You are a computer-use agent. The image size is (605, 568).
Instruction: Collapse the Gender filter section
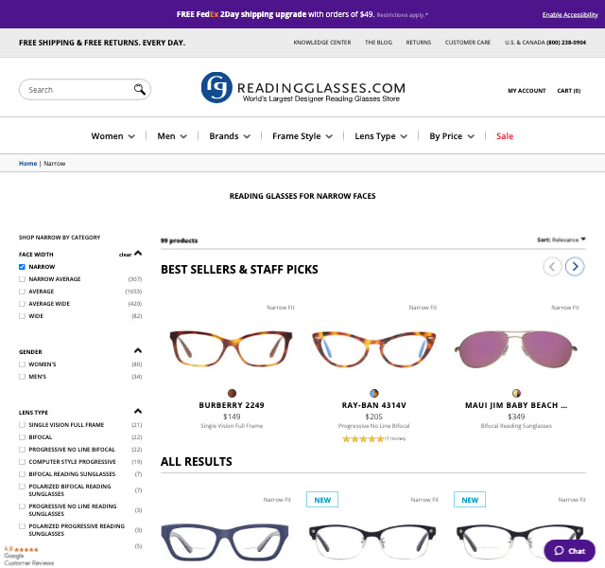click(x=138, y=351)
